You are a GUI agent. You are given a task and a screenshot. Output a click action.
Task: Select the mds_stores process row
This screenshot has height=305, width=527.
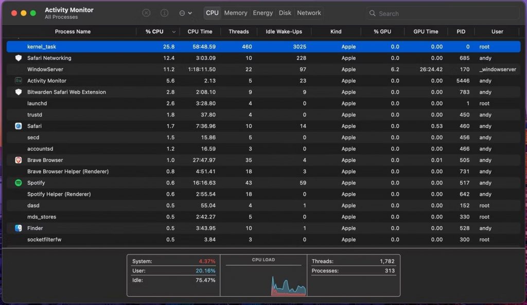click(263, 217)
